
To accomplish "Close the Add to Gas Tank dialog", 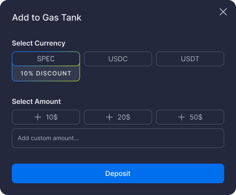I will 223,12.
